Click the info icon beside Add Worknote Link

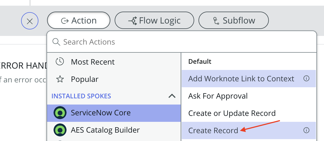pyautogui.click(x=306, y=79)
